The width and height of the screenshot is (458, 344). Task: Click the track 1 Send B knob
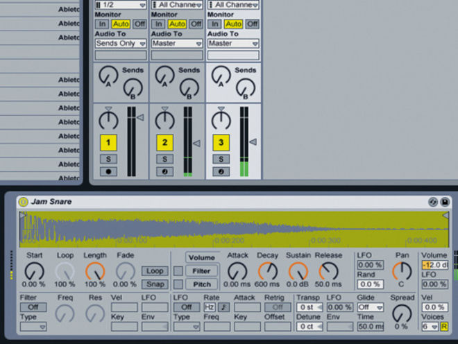133,88
